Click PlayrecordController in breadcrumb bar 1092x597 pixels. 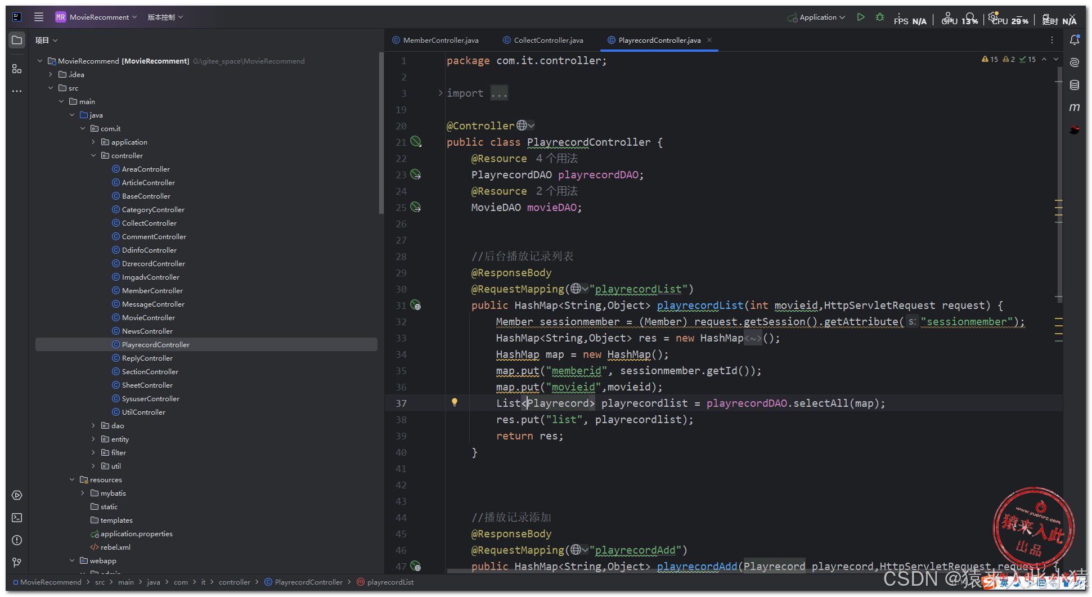308,582
